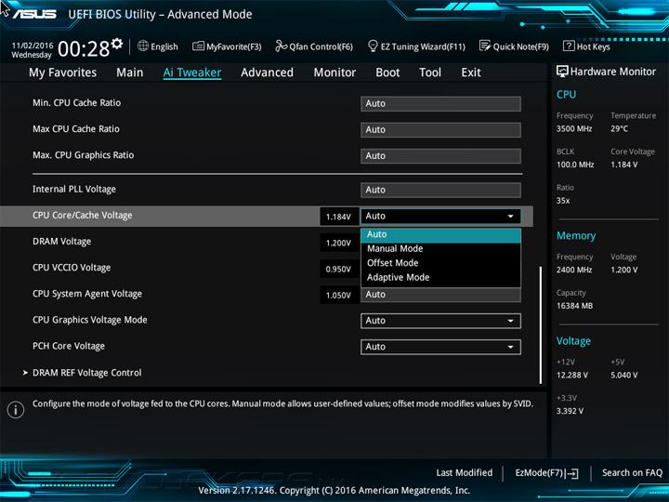The width and height of the screenshot is (669, 502).
Task: Pick Adaptive Mode in the dropdown list
Action: [x=398, y=277]
